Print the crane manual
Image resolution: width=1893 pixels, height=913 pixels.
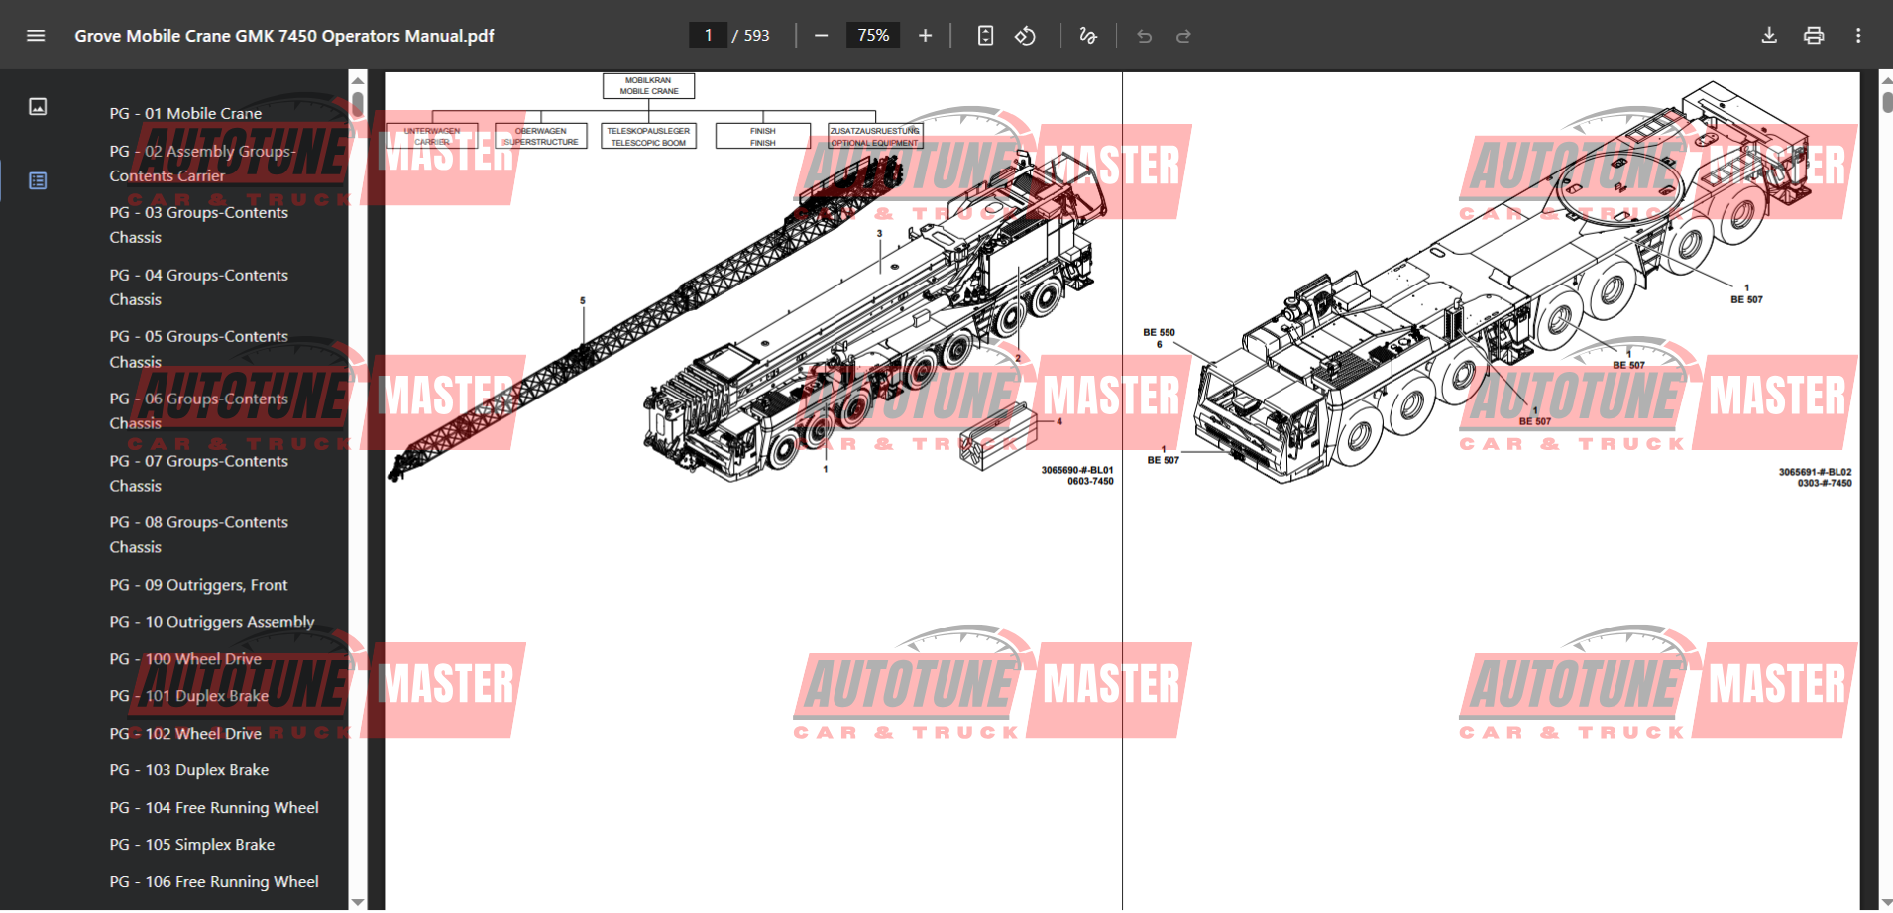1814,36
